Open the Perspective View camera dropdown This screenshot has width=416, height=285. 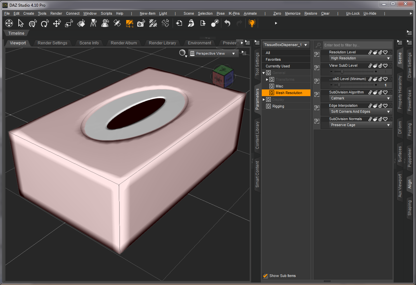[213, 53]
